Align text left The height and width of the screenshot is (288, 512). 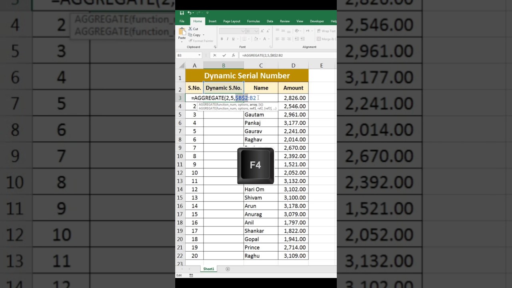coord(277,39)
